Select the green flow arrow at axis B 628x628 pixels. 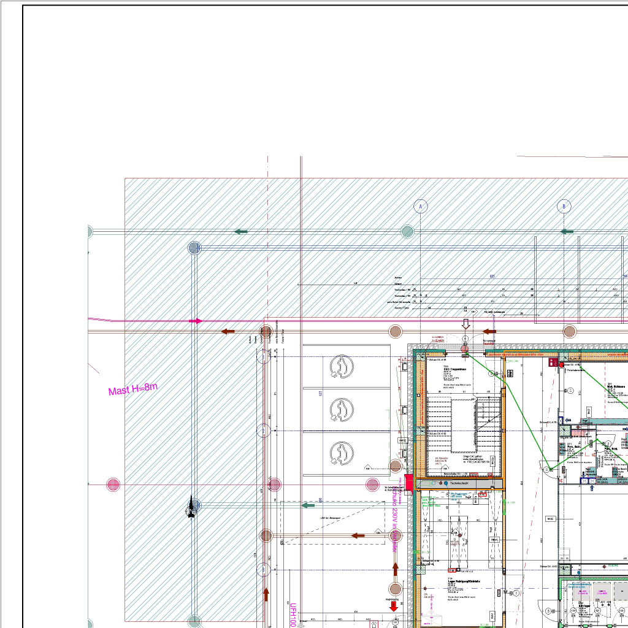click(x=567, y=231)
